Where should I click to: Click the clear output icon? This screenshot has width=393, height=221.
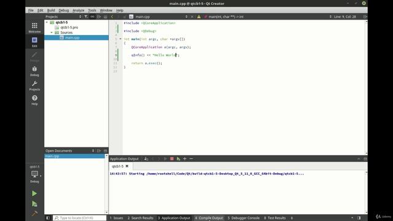click(x=146, y=158)
